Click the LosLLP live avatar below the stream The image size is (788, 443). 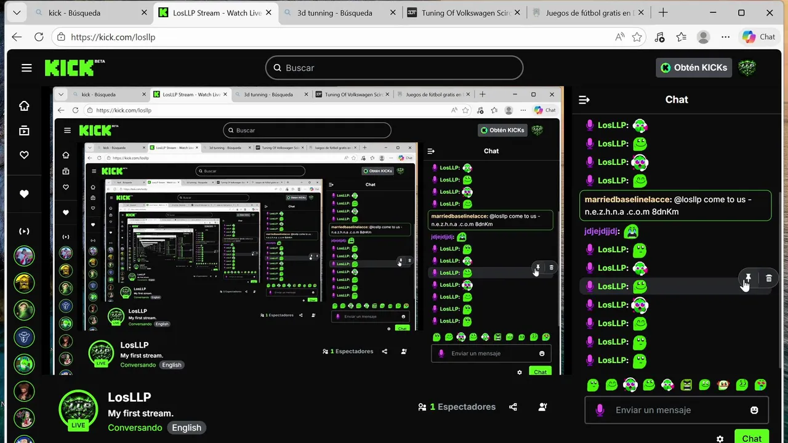(78, 410)
